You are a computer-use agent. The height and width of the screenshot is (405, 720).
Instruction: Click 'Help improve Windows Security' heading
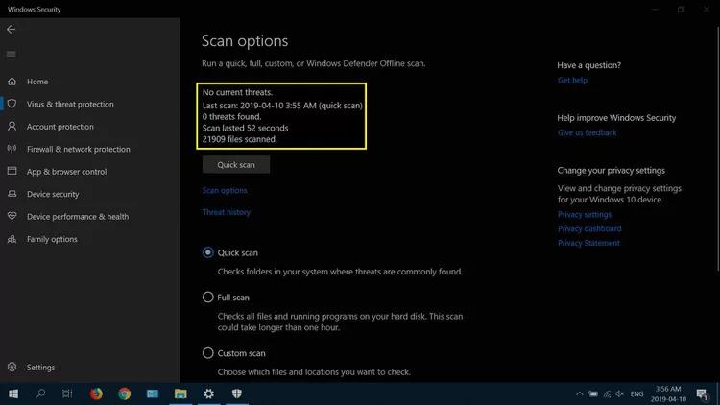616,118
